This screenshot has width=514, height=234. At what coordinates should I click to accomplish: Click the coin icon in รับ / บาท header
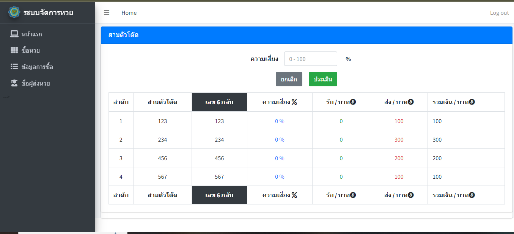353,102
